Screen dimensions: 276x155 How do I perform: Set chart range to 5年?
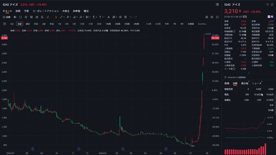tap(182, 24)
